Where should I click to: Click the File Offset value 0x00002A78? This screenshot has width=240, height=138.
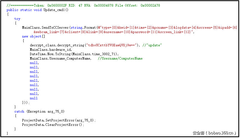coord(150,6)
